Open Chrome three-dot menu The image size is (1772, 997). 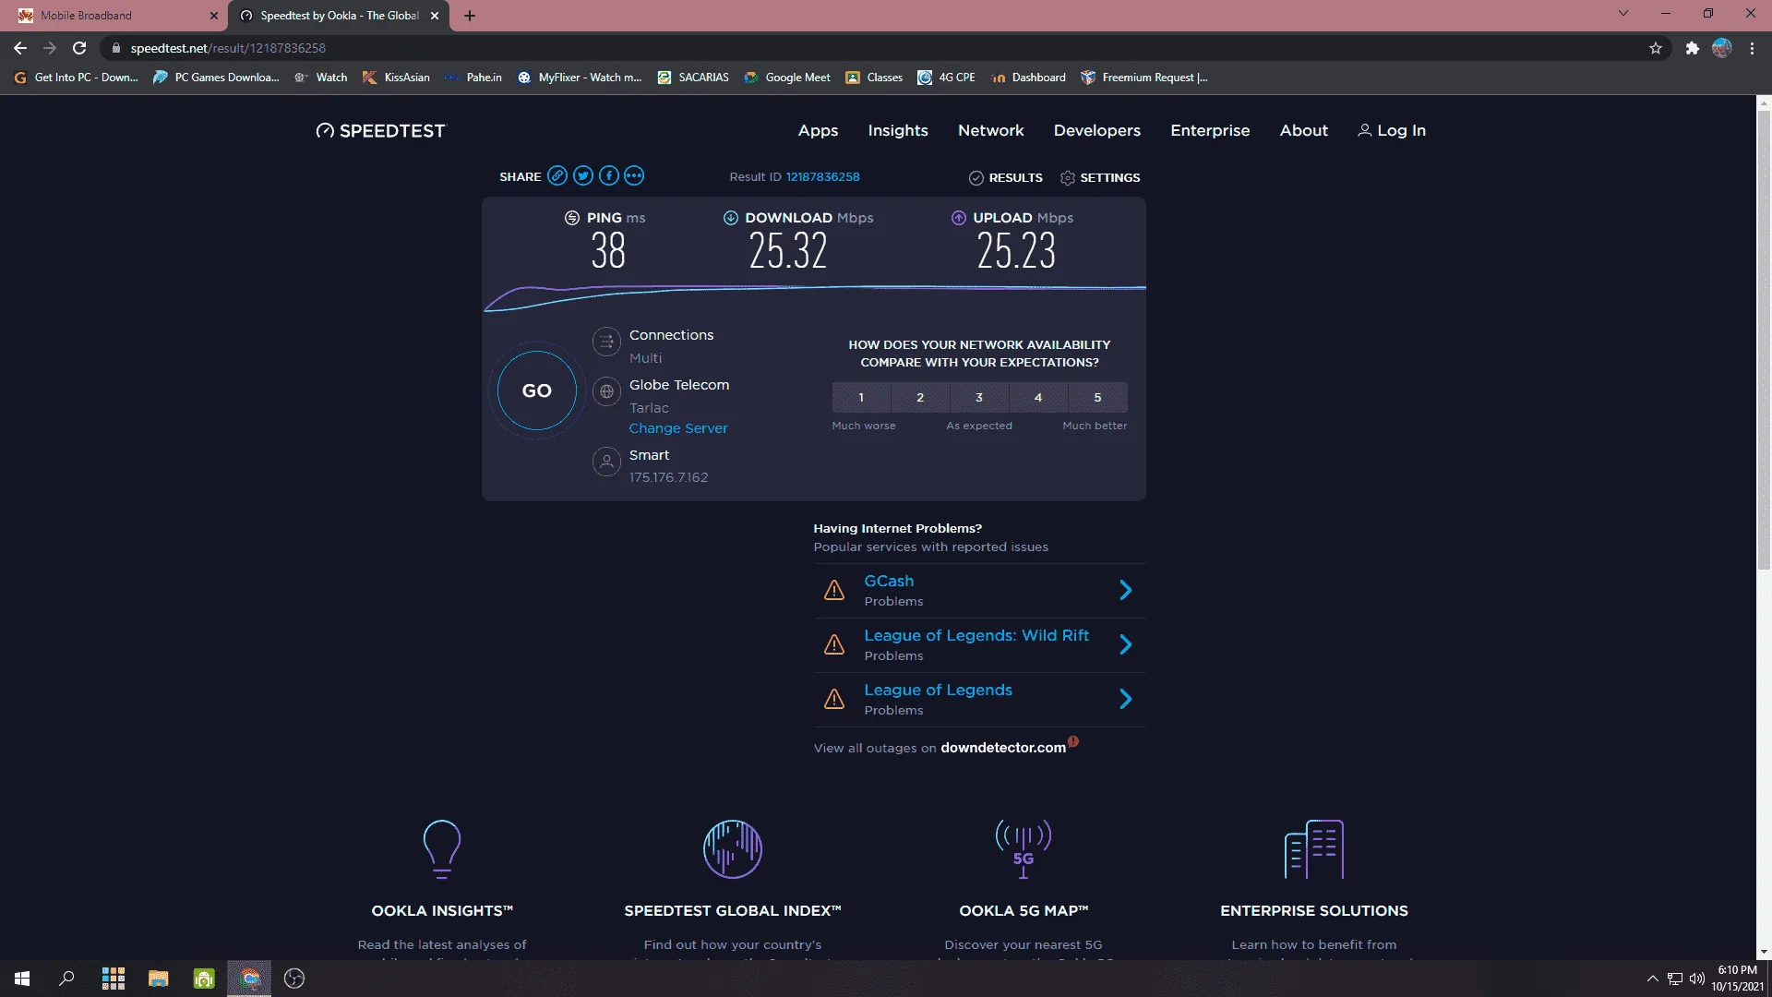pos(1752,48)
